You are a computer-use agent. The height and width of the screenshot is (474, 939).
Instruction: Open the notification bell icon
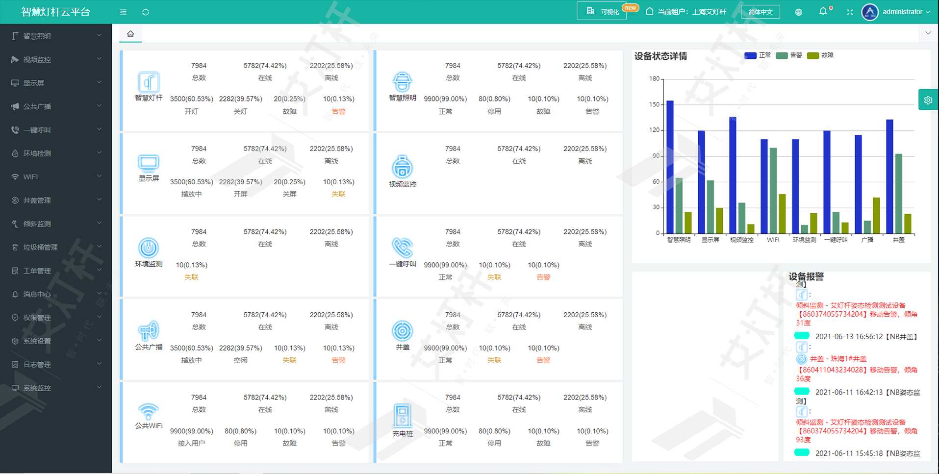click(x=823, y=11)
